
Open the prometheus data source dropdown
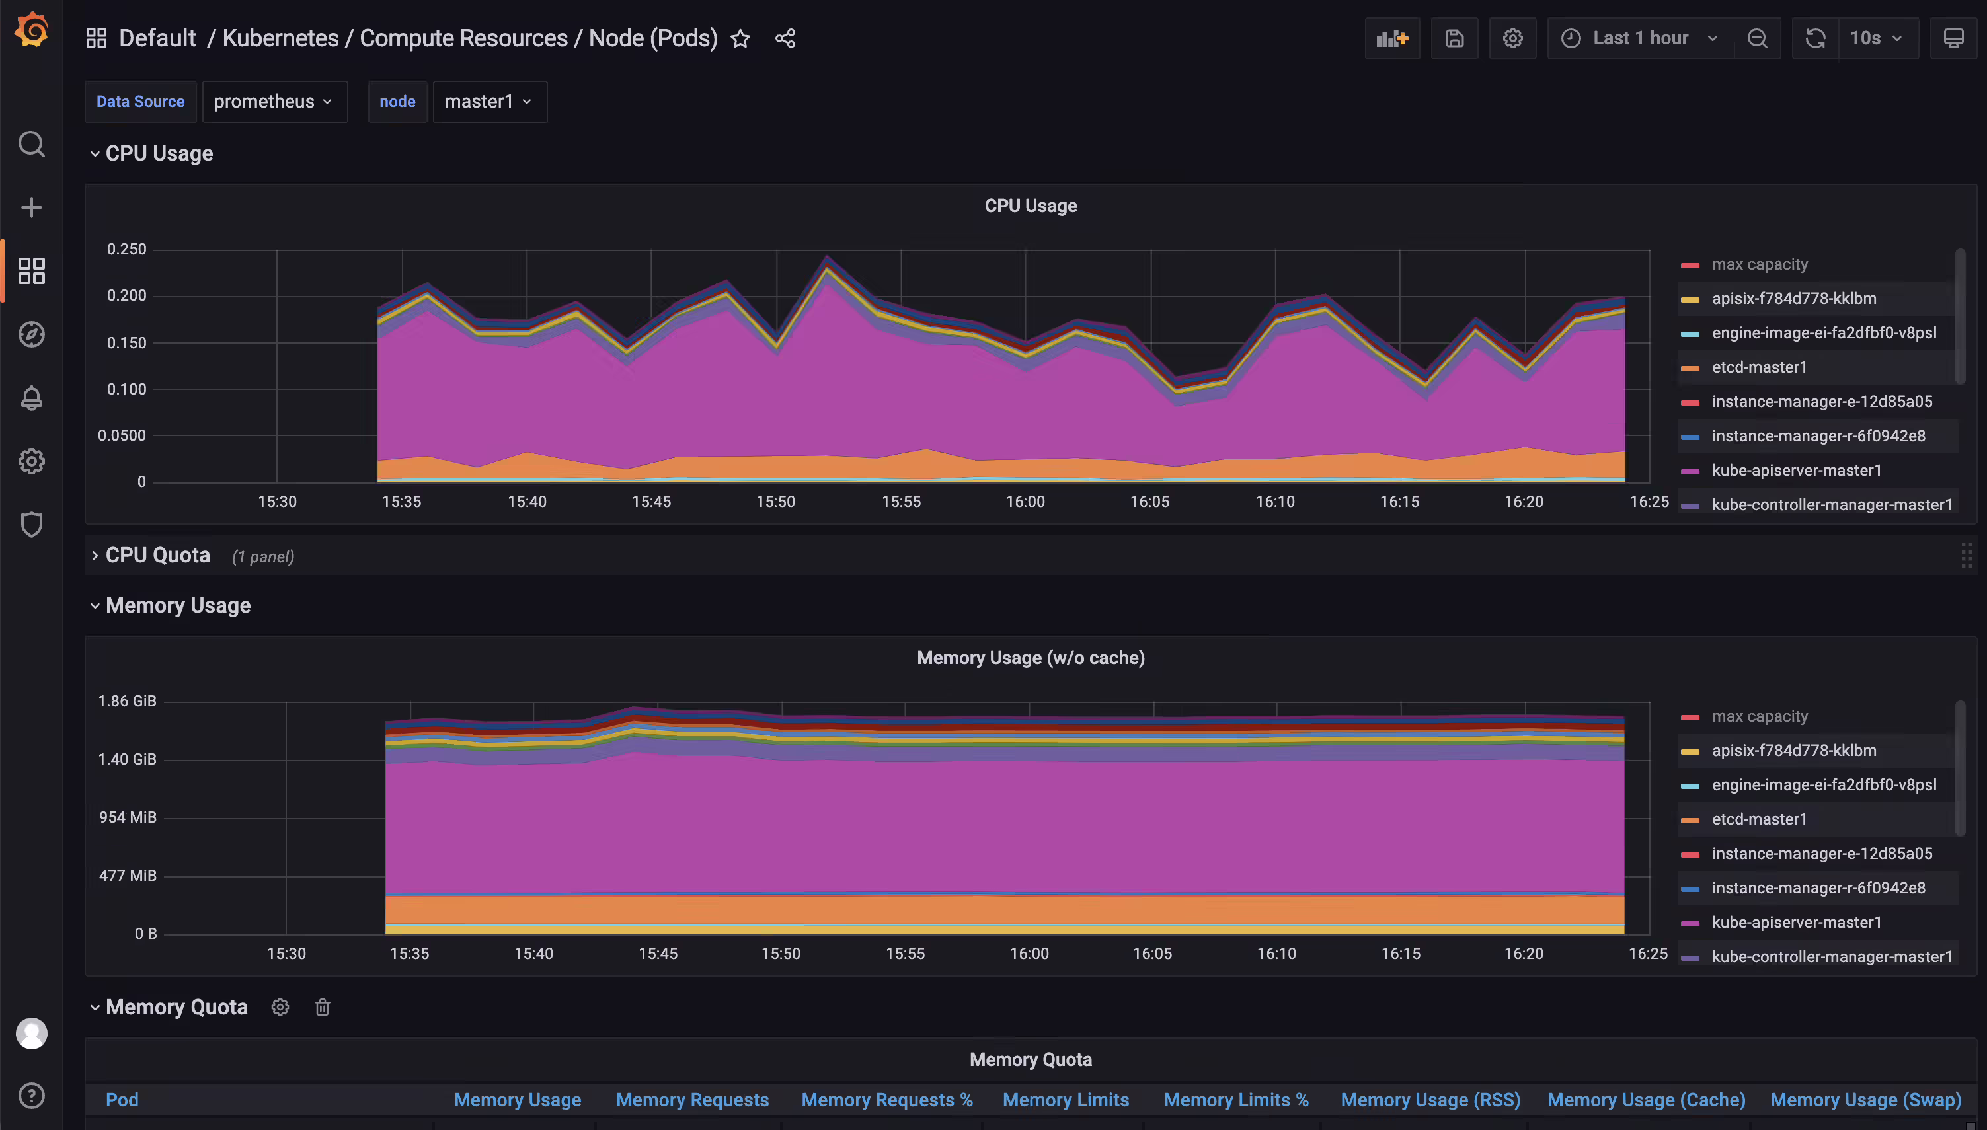click(274, 102)
